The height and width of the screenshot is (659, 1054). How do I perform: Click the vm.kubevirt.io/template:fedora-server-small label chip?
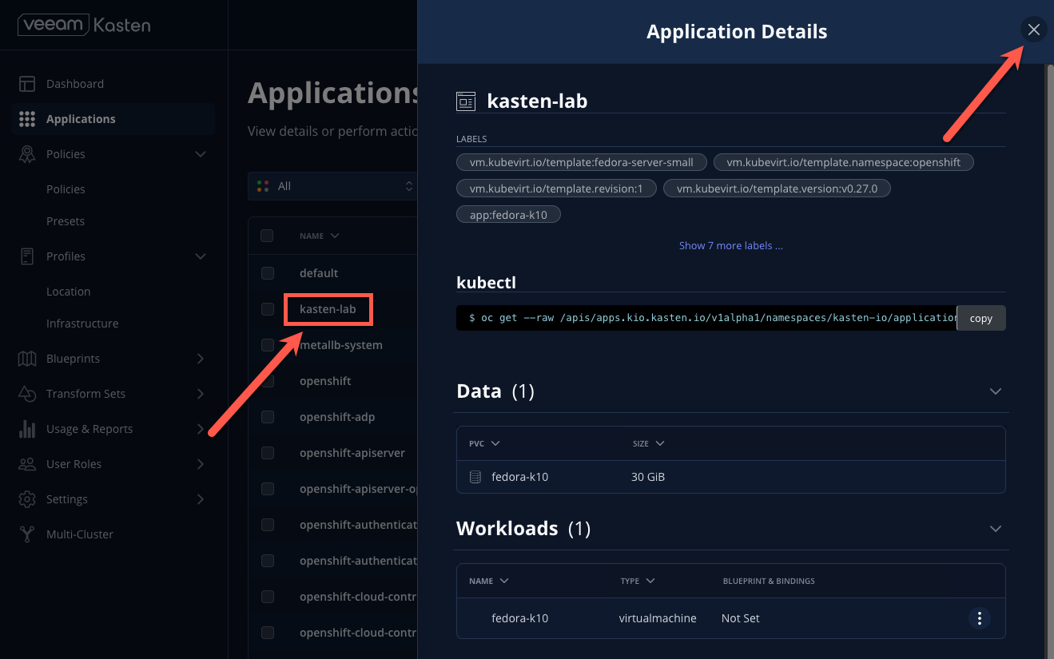click(581, 162)
